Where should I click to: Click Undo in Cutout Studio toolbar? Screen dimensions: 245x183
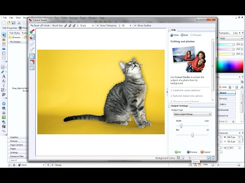pos(45,25)
